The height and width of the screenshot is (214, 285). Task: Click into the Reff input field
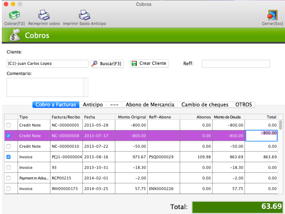(236, 64)
